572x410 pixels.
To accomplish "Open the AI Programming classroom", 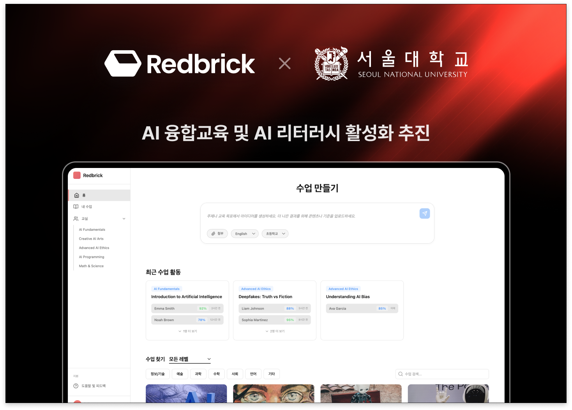I will (x=91, y=257).
